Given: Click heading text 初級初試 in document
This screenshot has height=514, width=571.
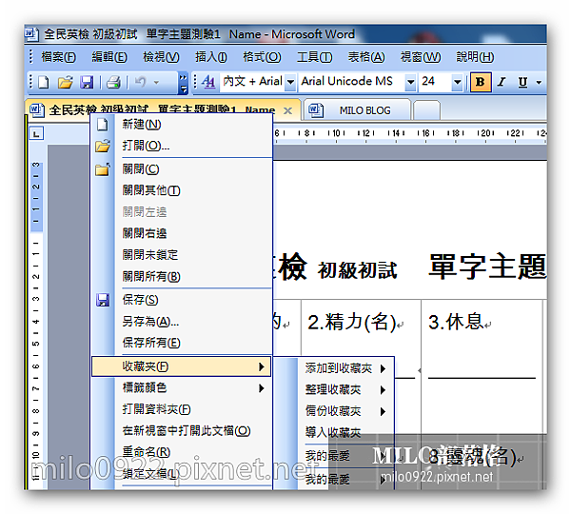Looking at the screenshot, I should [357, 270].
